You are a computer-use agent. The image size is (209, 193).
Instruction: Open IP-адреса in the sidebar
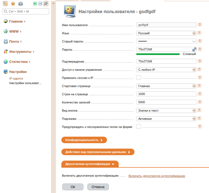(16, 78)
